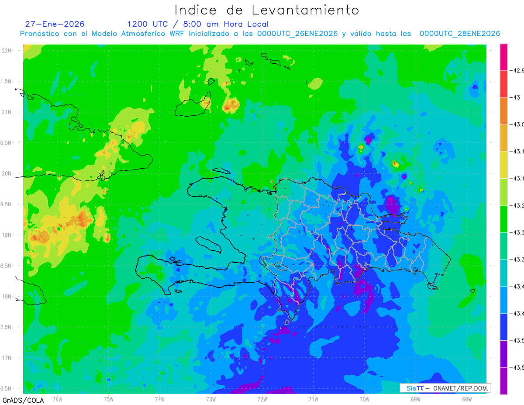Click the "17N" latitude label
The image size is (524, 405).
click(x=7, y=358)
